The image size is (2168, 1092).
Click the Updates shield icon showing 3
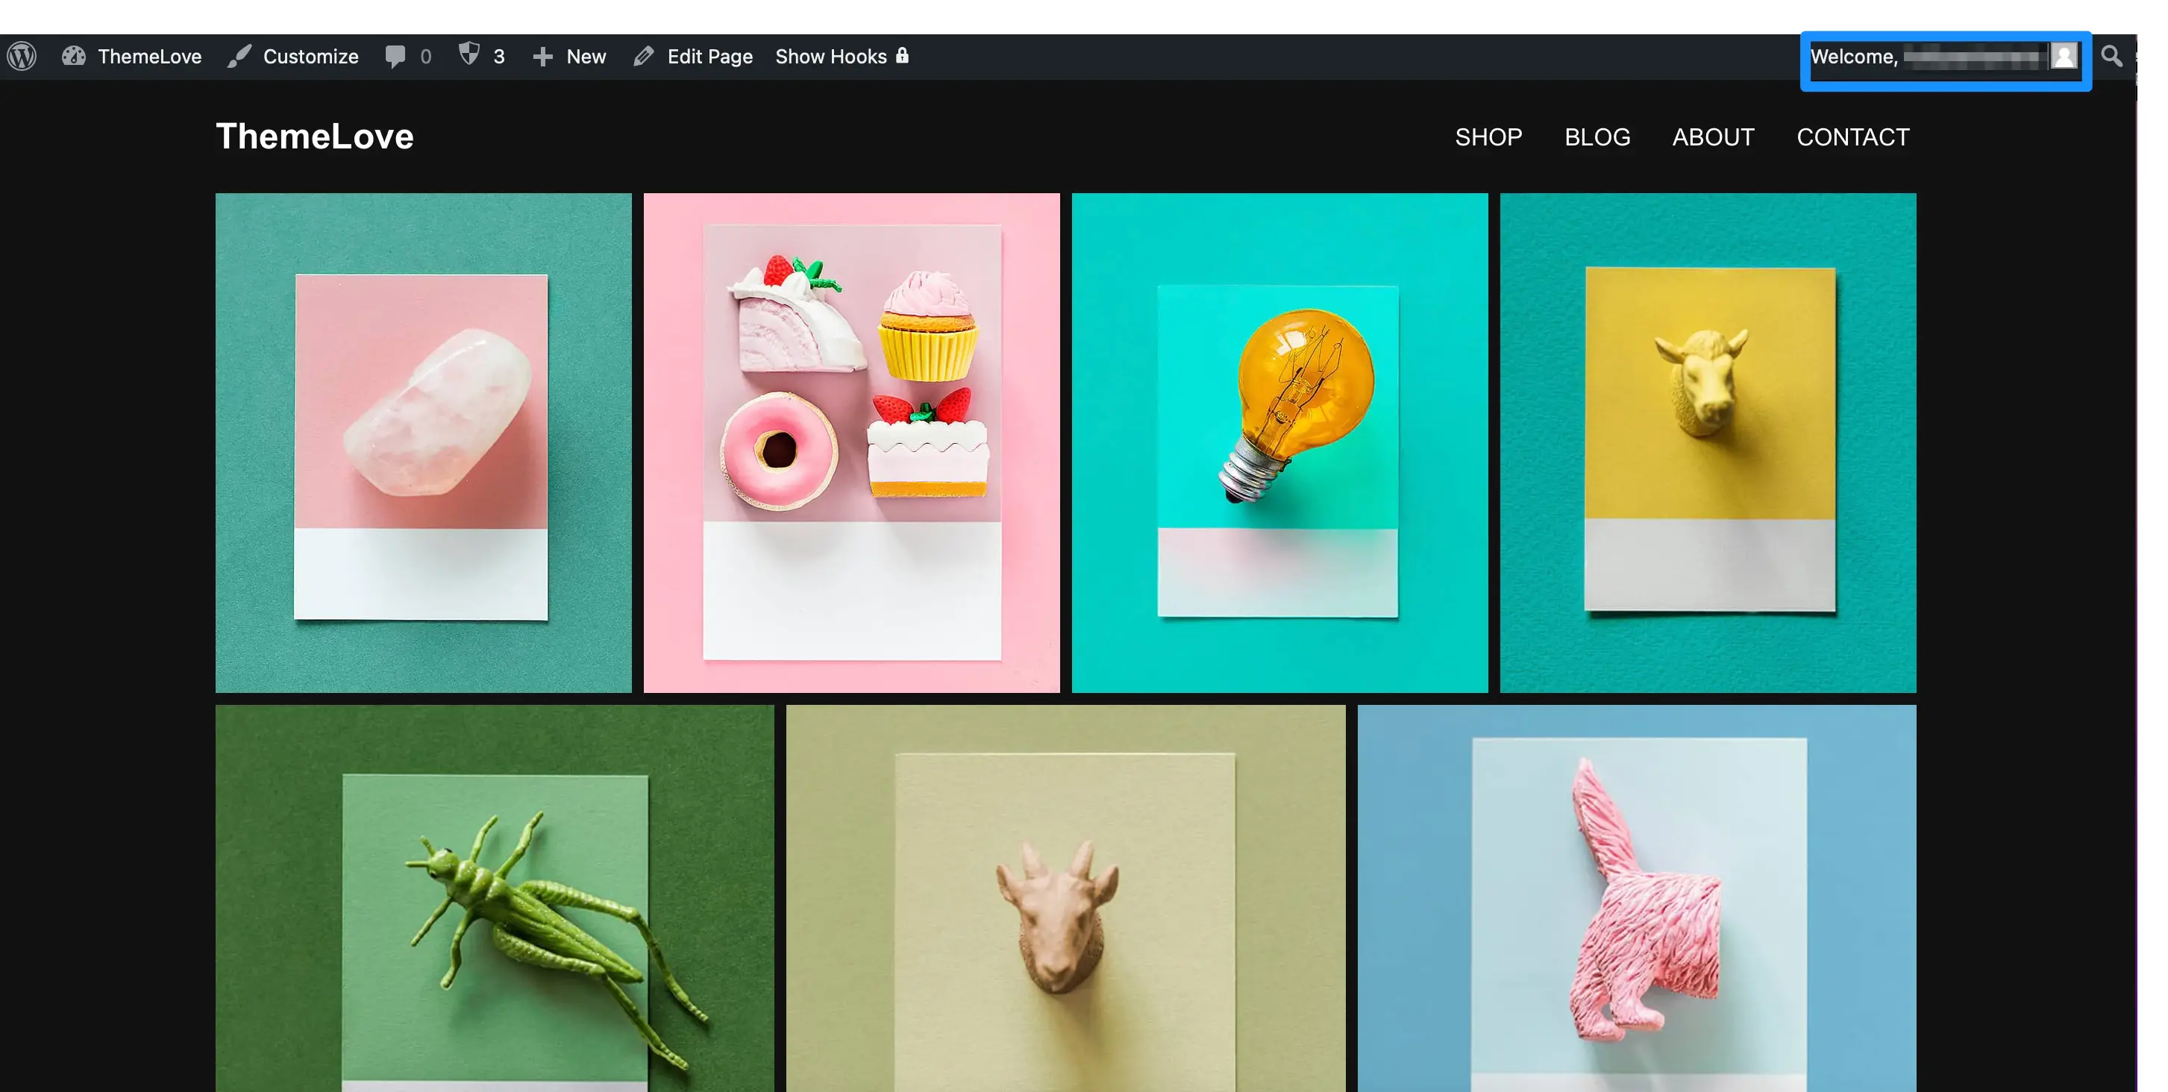[x=480, y=56]
